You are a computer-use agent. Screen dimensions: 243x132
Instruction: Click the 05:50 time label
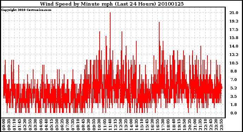pos(57,125)
